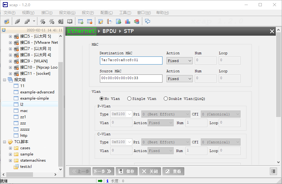Image resolution: width=282 pixels, height=184 pixels.
Task: Collapse the 报文组 tree node
Action: coord(4,80)
